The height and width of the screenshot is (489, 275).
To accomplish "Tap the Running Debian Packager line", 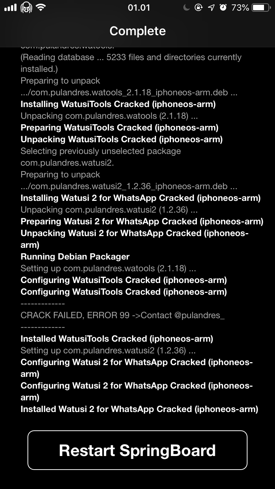I will (75, 257).
